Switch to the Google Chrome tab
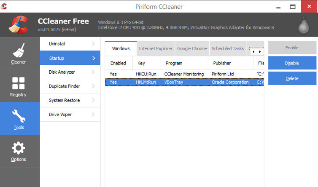 (x=192, y=48)
